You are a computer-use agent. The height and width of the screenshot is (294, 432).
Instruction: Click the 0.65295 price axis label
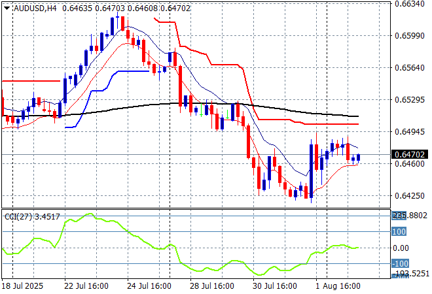tap(410, 99)
